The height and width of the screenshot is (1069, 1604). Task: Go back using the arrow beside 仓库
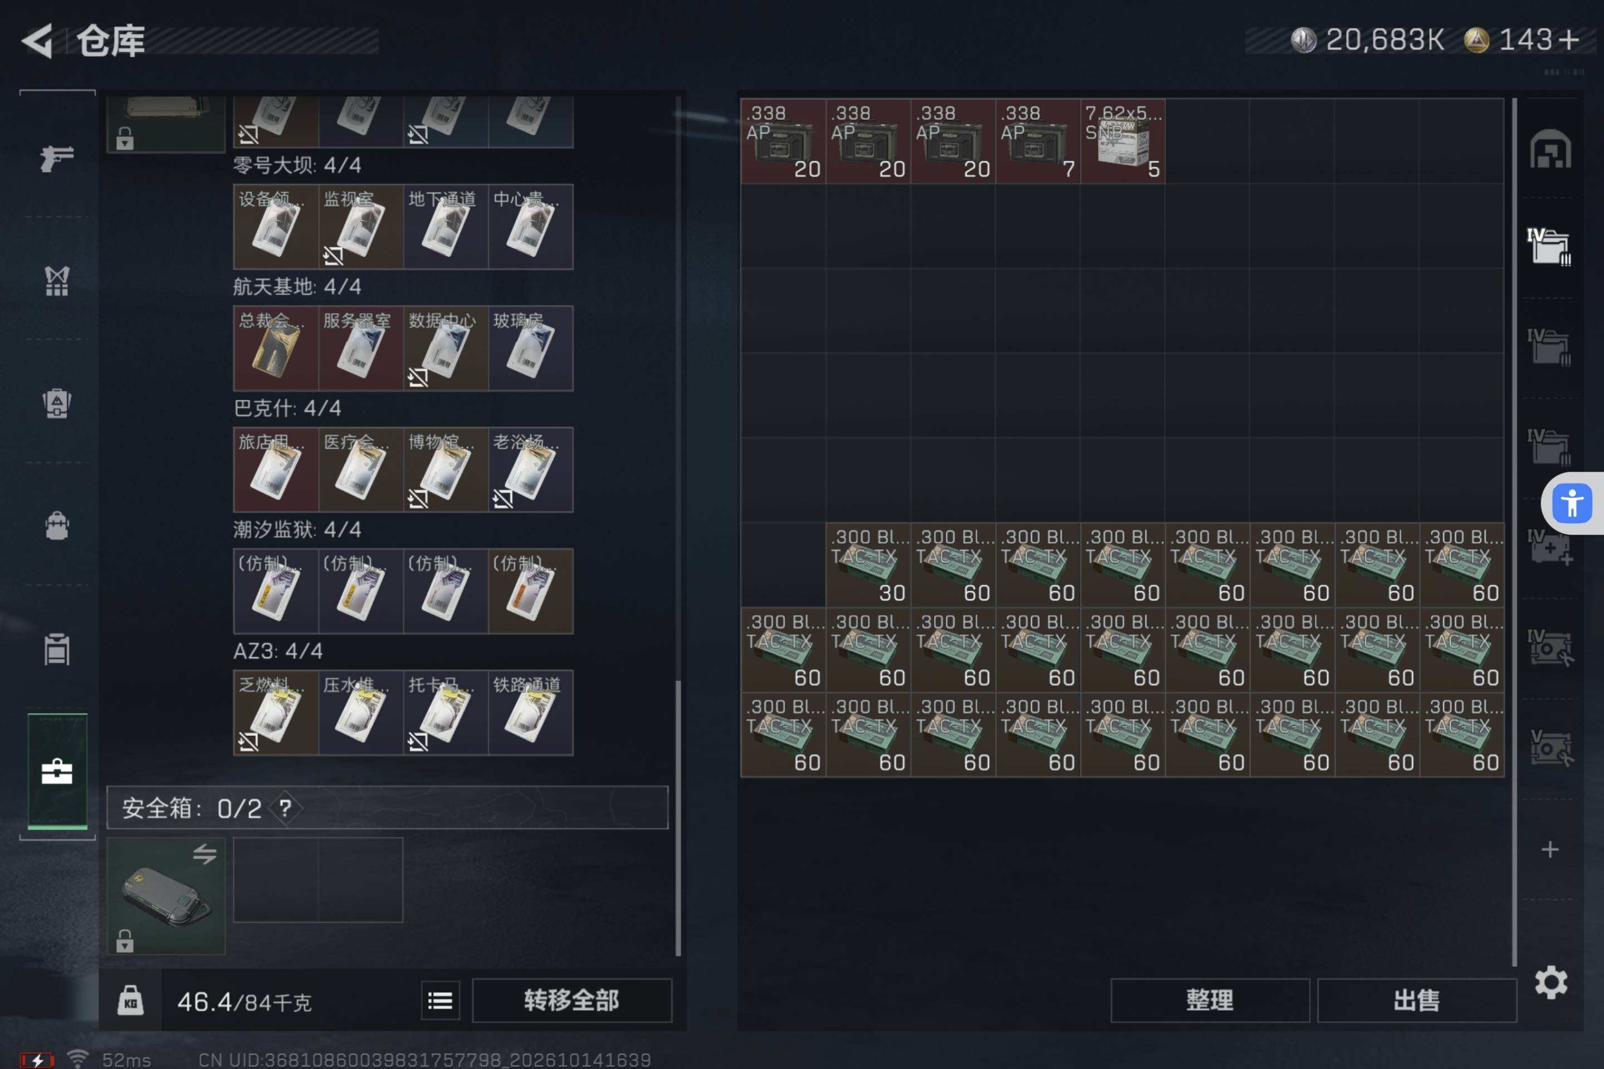pos(37,41)
